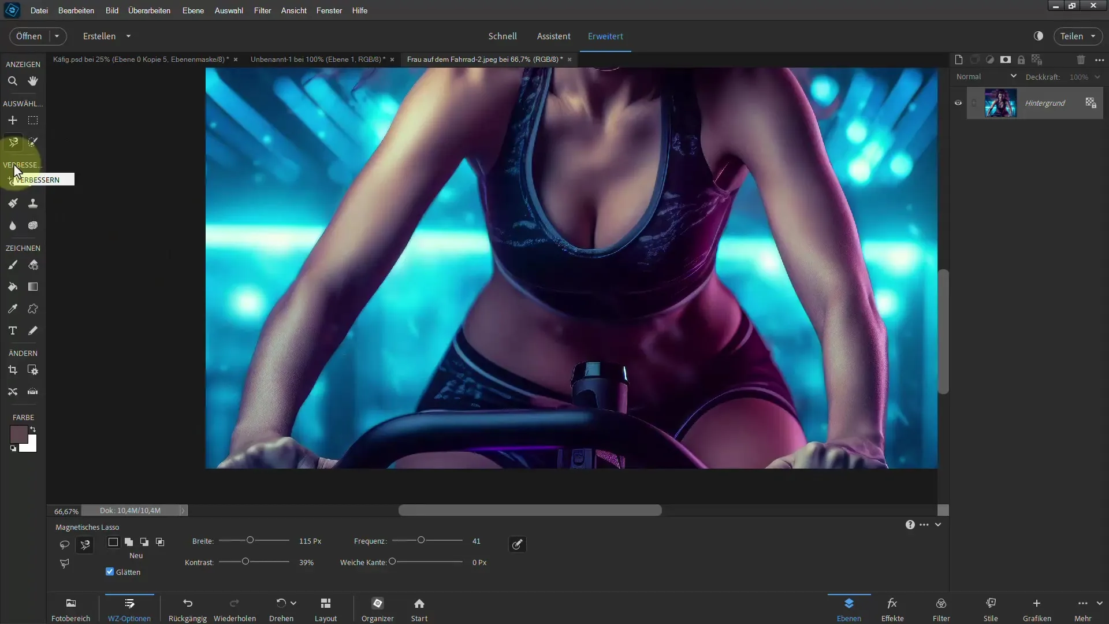Set selection mode to add to selection
This screenshot has width=1109, height=624.
coord(129,542)
